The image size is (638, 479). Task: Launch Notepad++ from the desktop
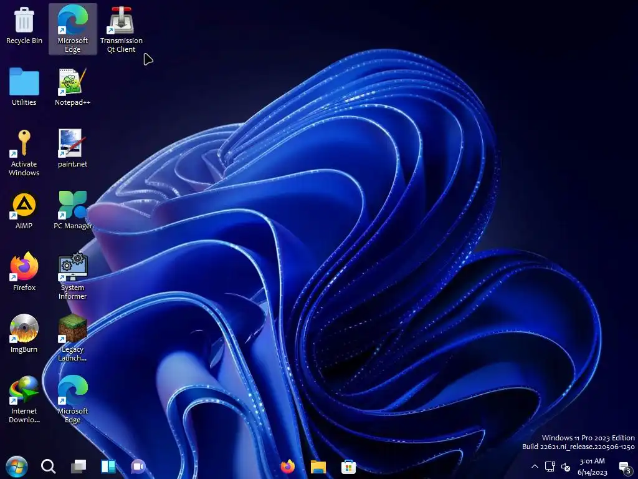pos(72,87)
